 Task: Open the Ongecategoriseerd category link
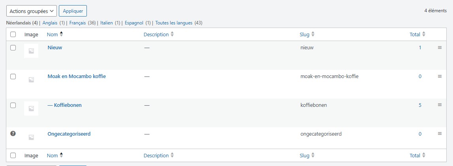(x=69, y=134)
